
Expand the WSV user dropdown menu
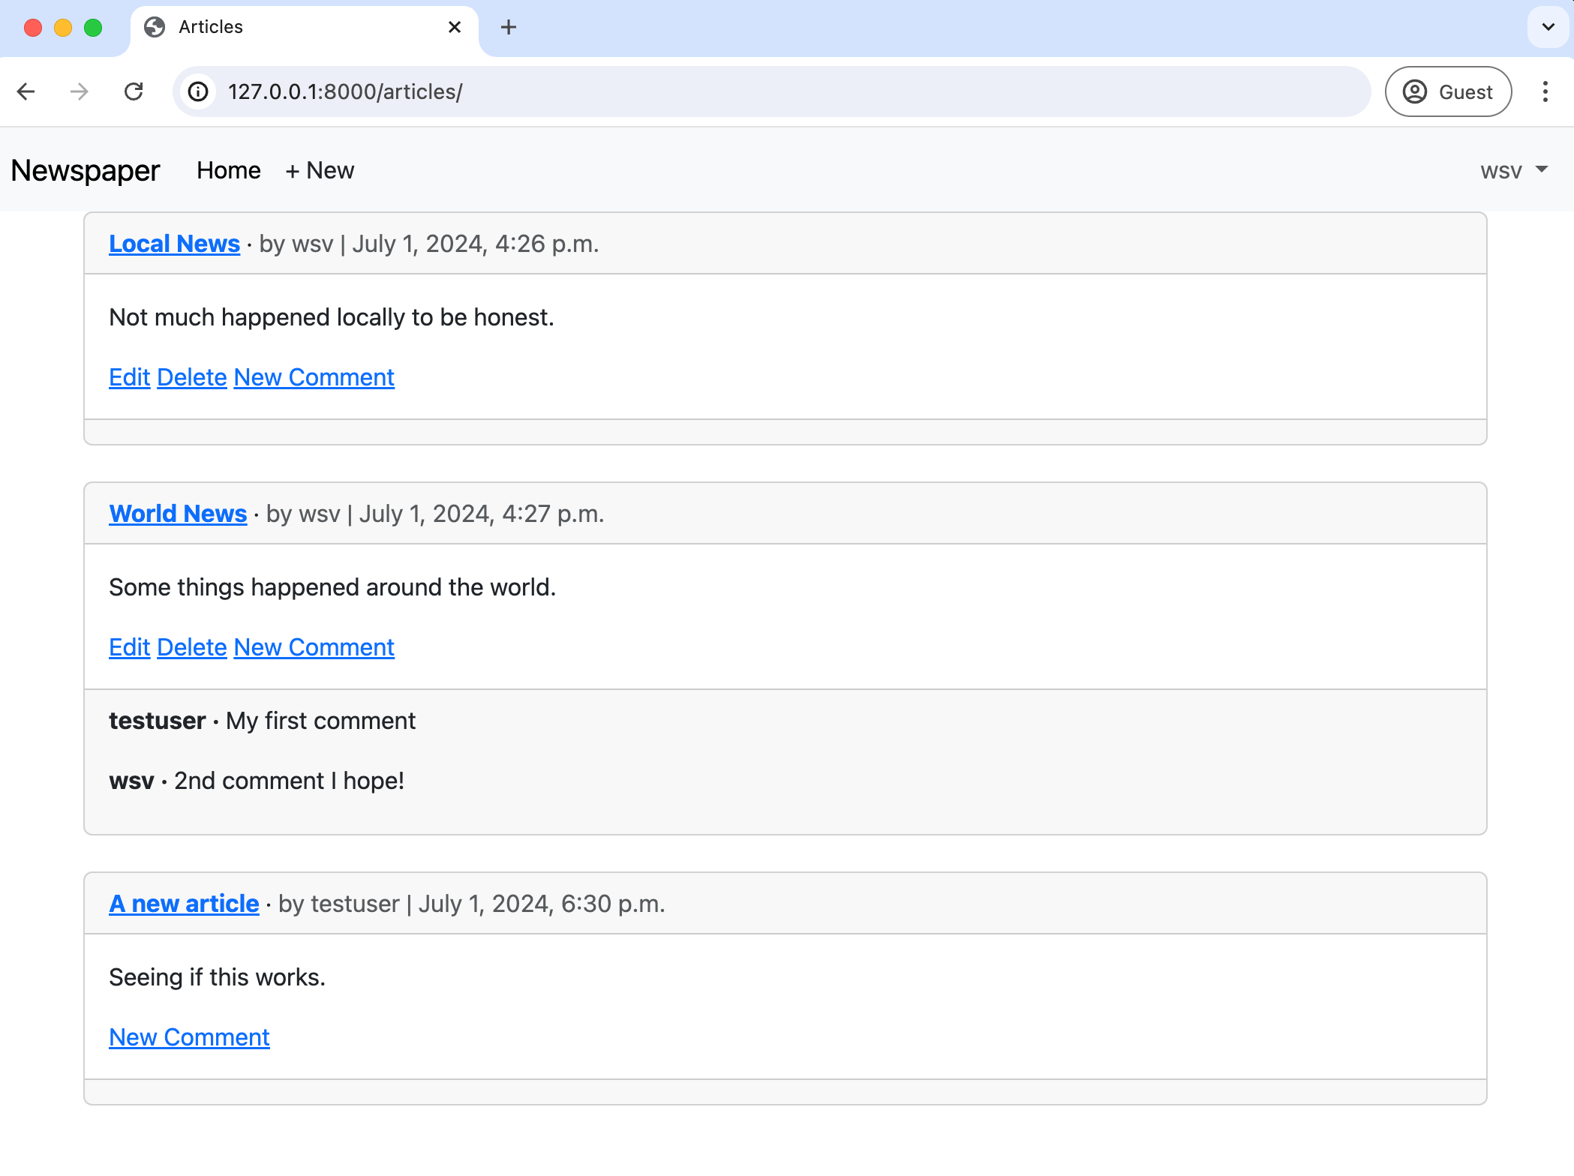pos(1517,170)
